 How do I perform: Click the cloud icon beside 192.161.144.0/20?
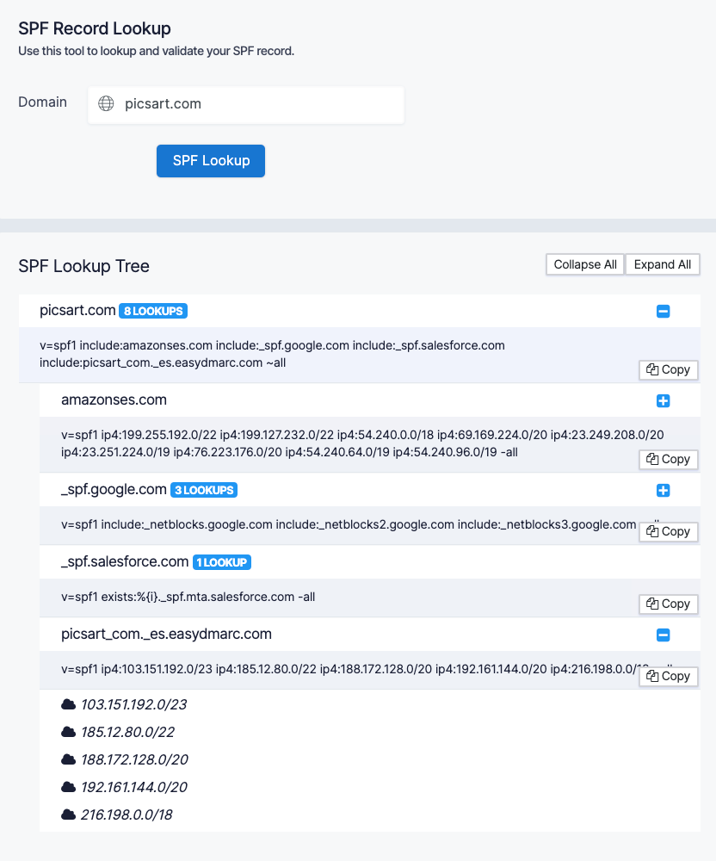(69, 787)
